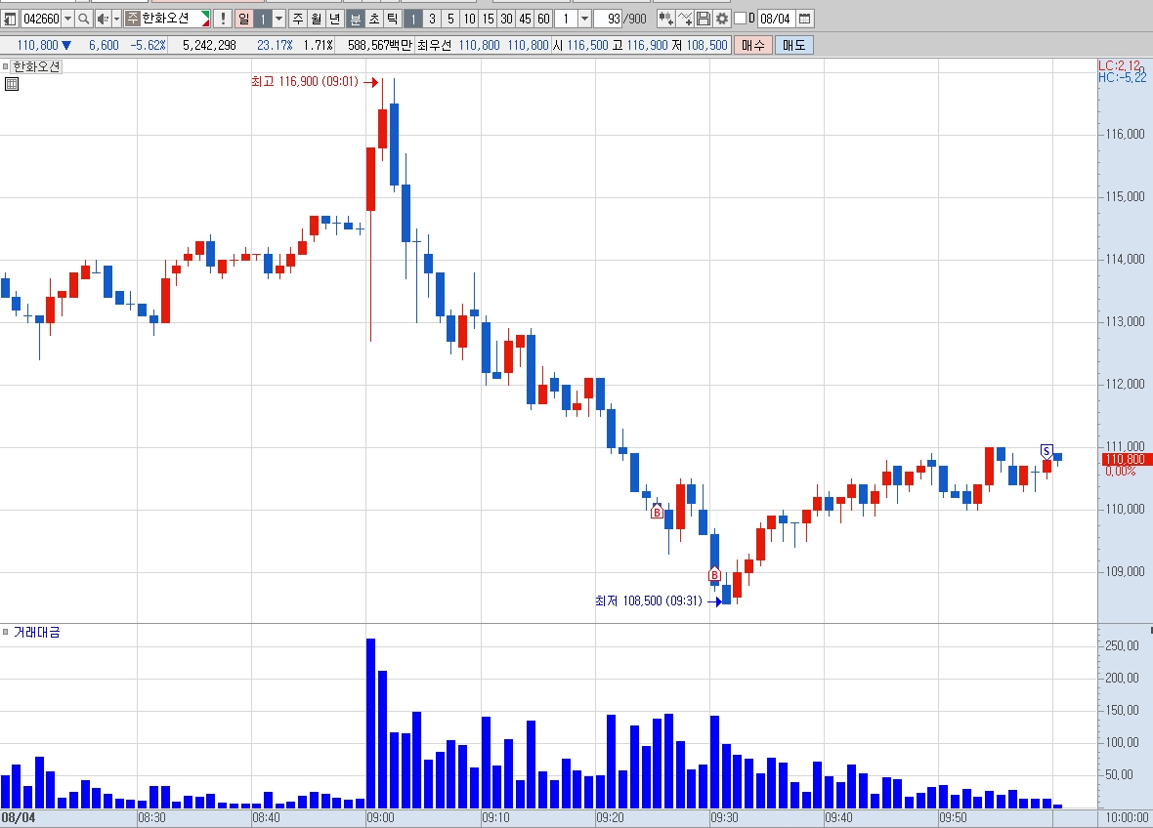Screen dimensions: 1153x828
Task: Click the add indicator line icon
Action: pos(685,19)
